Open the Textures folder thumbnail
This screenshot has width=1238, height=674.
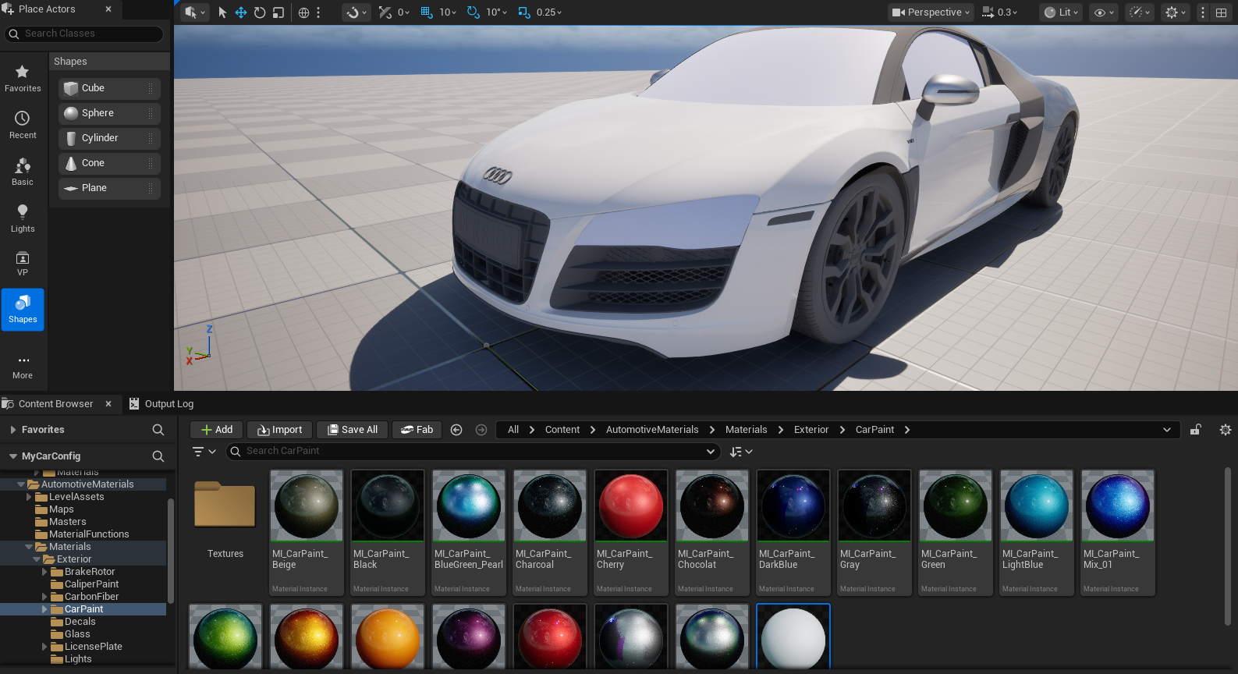[x=225, y=505]
